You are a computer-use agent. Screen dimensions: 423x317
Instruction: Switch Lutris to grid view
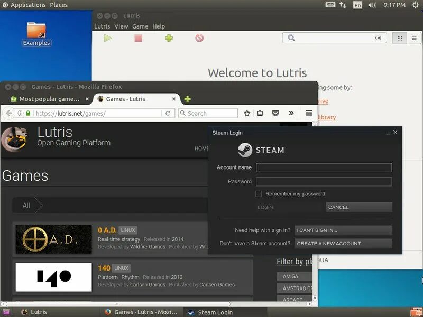point(399,38)
